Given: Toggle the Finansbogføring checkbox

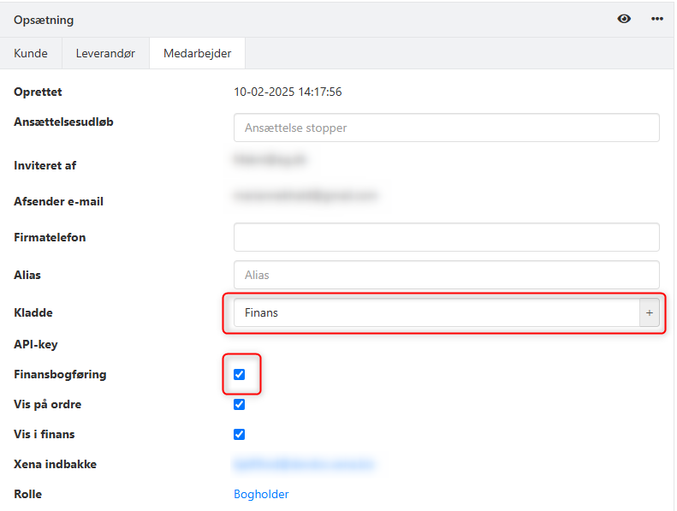Looking at the screenshot, I should coord(240,374).
